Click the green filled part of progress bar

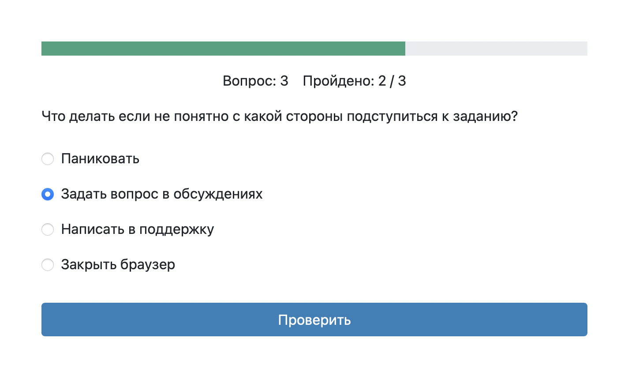(223, 49)
